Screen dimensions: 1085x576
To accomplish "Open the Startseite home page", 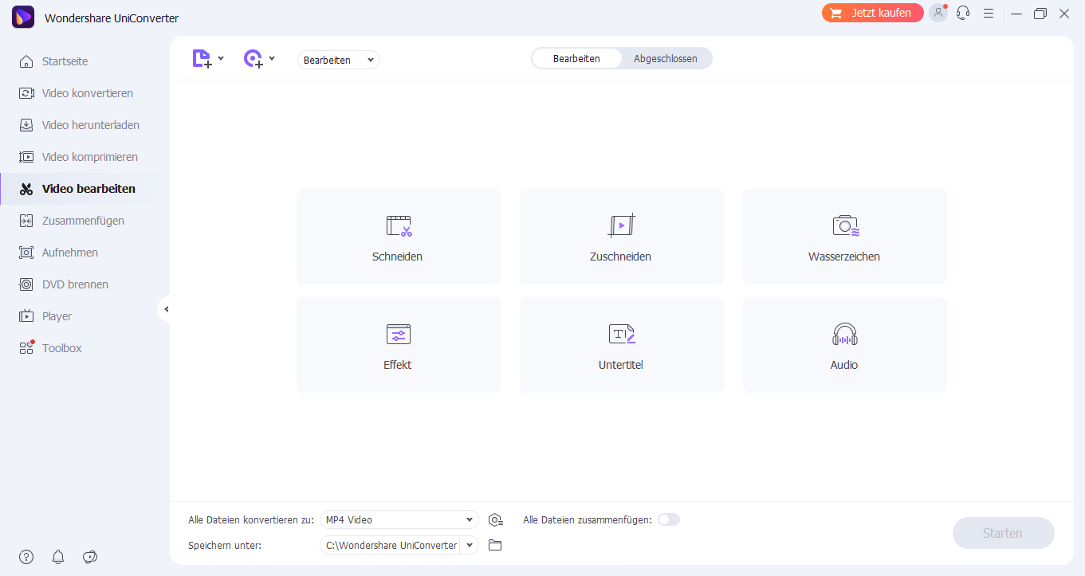I will pos(65,61).
